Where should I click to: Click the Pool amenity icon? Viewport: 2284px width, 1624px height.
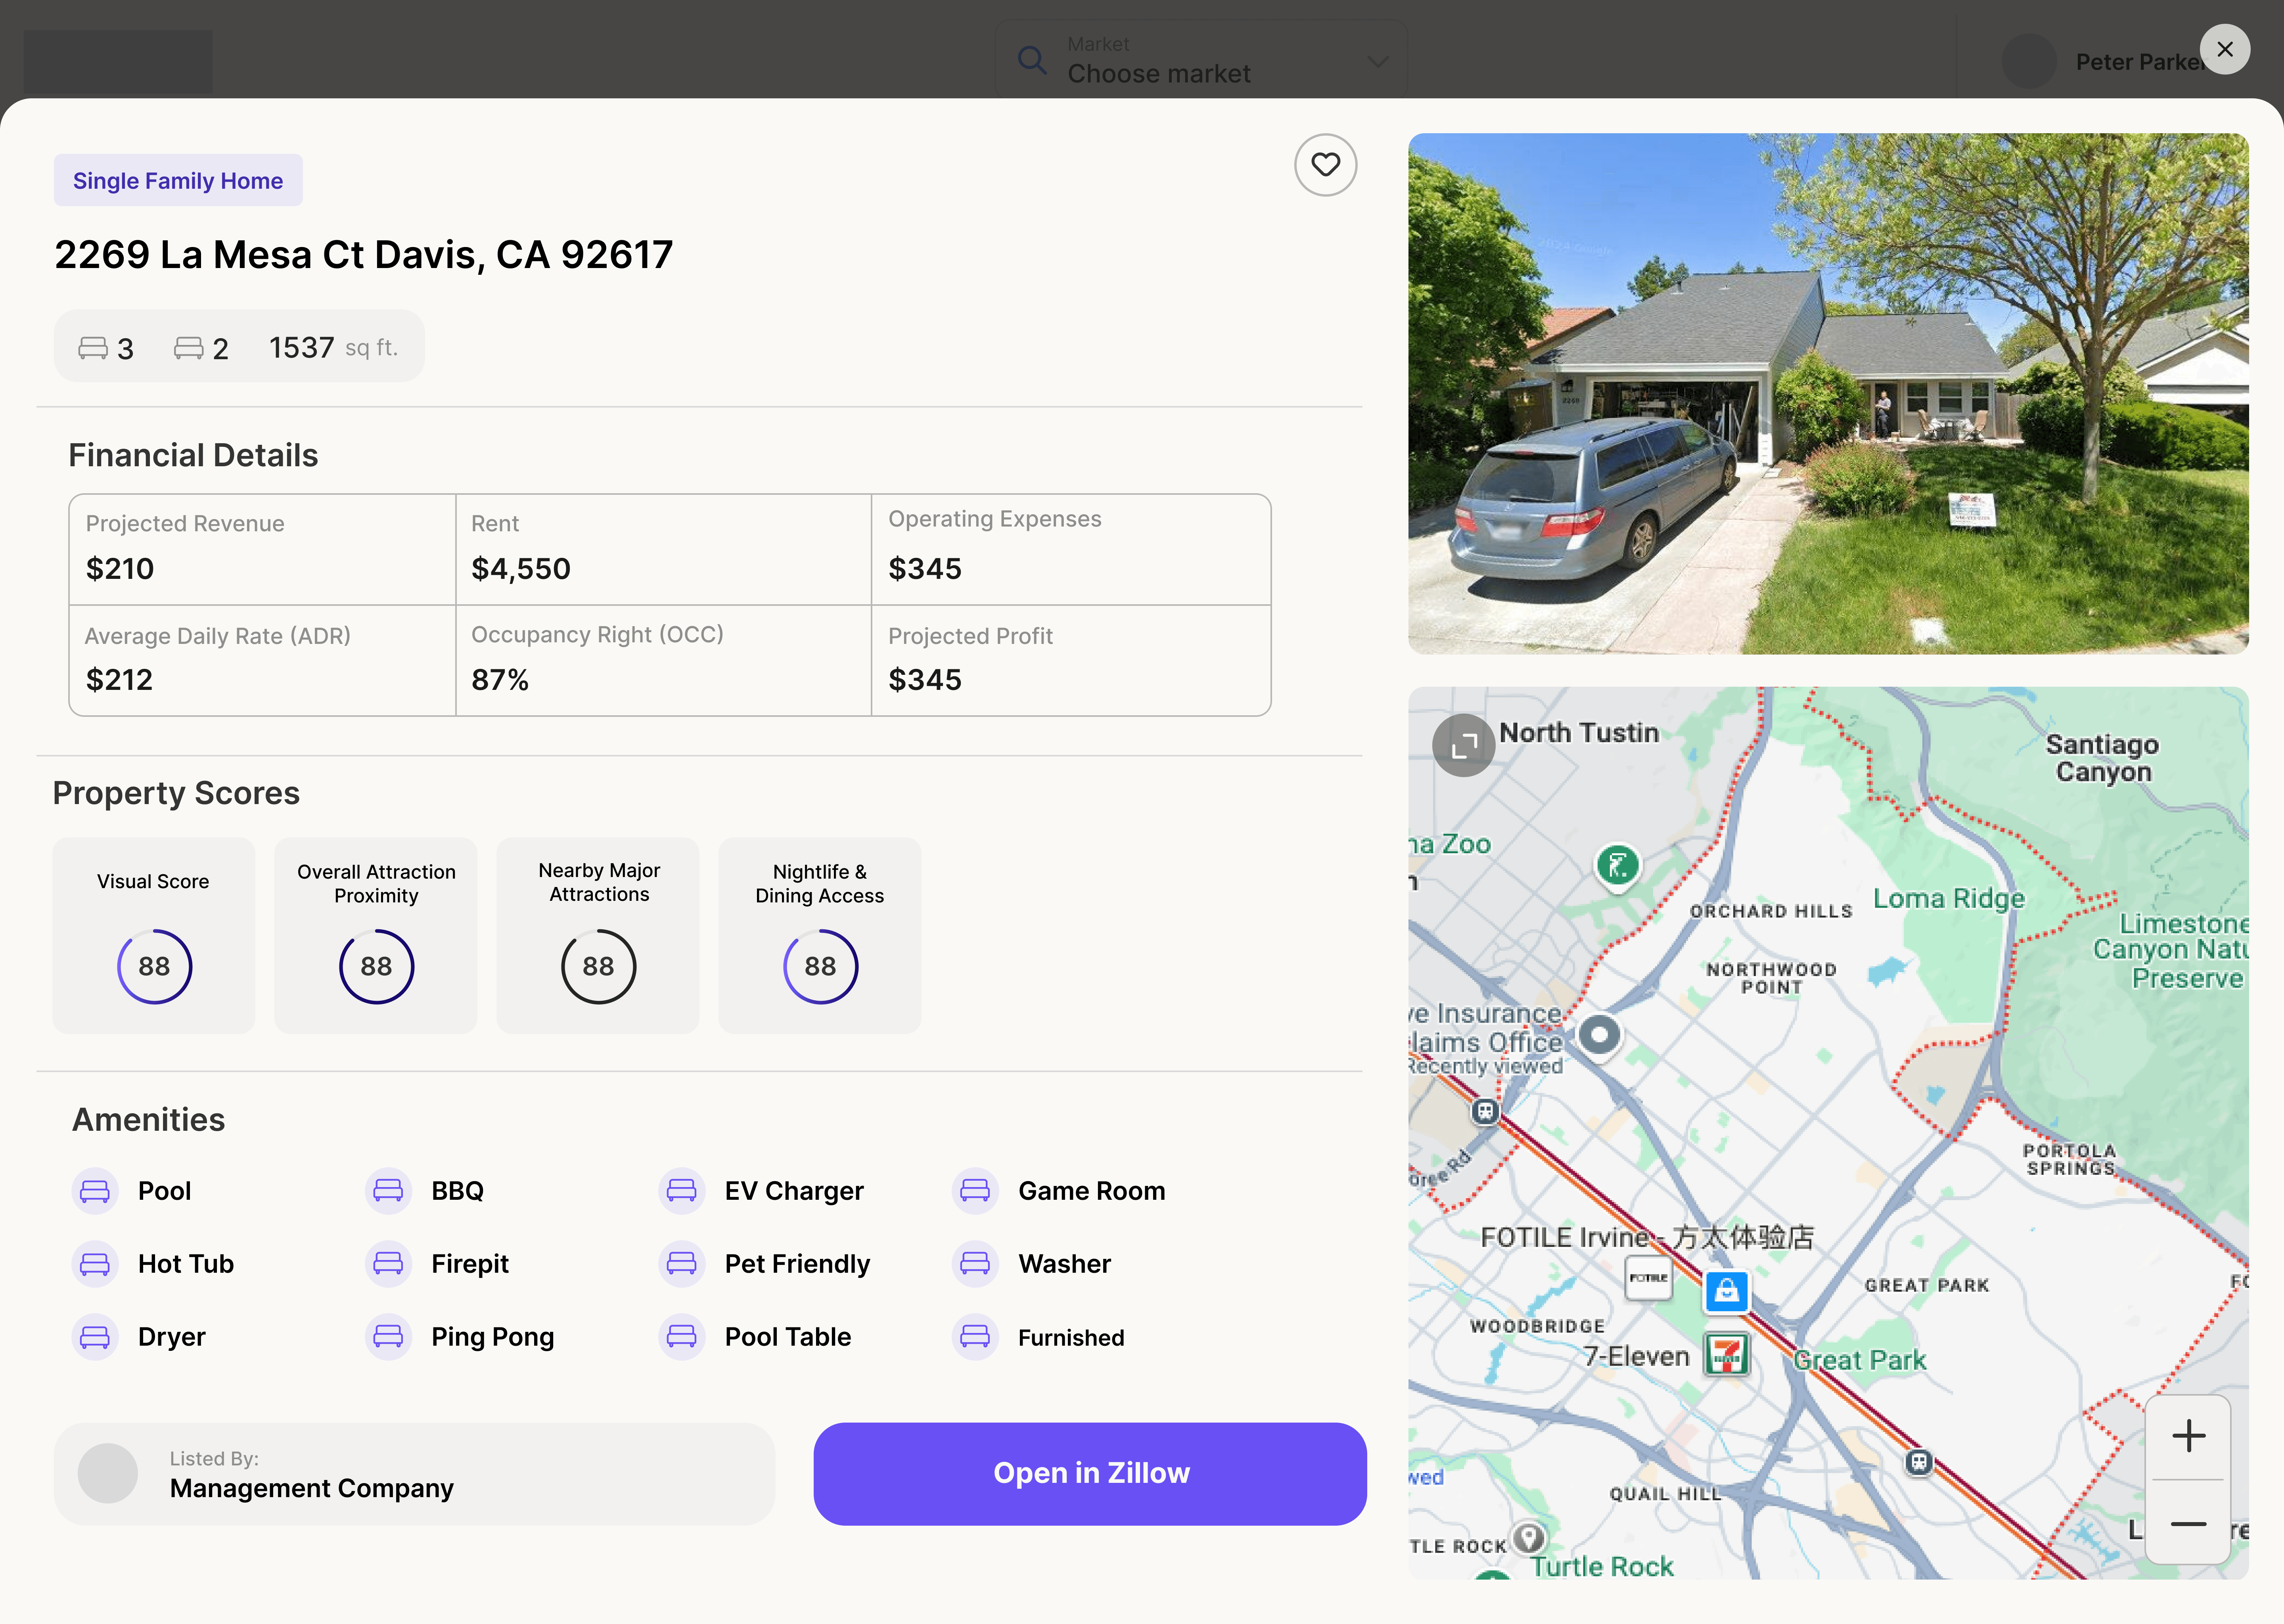pyautogui.click(x=95, y=1191)
